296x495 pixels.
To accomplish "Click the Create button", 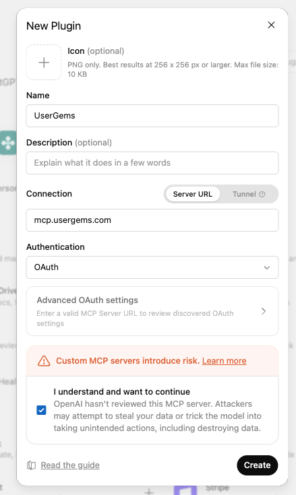I will point(257,465).
